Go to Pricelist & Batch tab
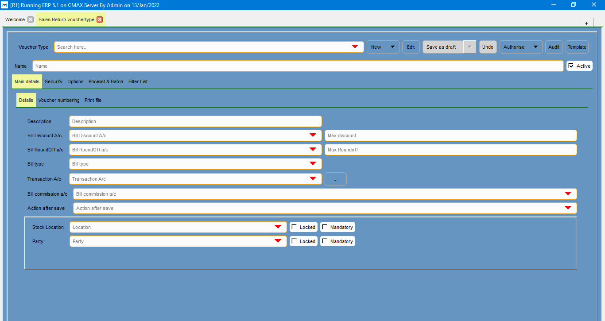Image resolution: width=605 pixels, height=321 pixels. coord(106,81)
